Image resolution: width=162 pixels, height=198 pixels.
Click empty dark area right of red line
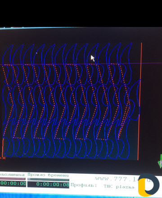pyautogui.click(x=151, y=105)
